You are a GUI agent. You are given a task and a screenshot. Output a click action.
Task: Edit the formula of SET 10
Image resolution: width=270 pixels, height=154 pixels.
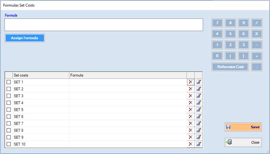pos(199,144)
